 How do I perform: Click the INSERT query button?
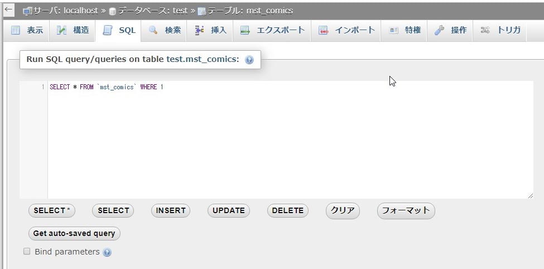point(171,211)
